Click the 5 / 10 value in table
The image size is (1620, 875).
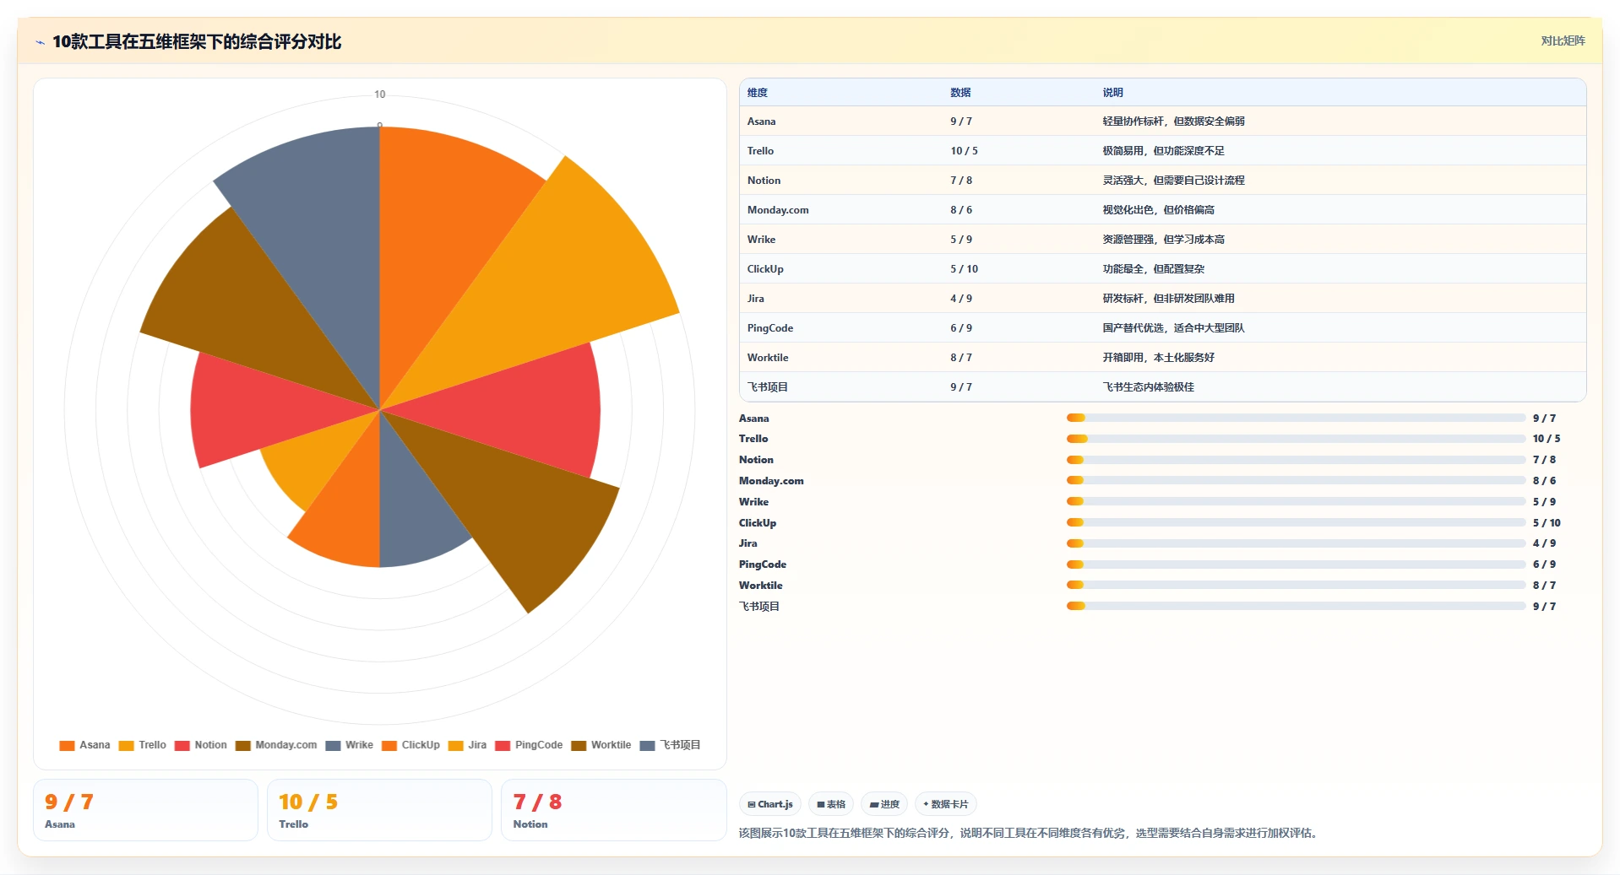964,269
